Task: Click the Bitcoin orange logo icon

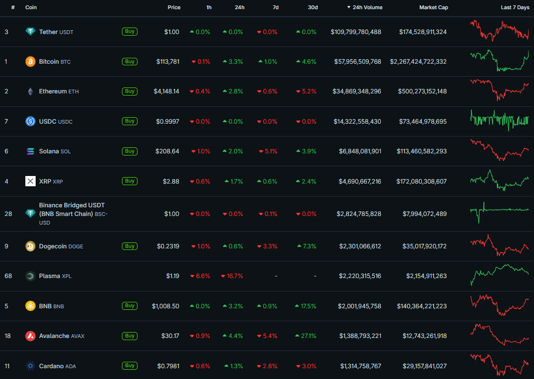Action: 30,62
